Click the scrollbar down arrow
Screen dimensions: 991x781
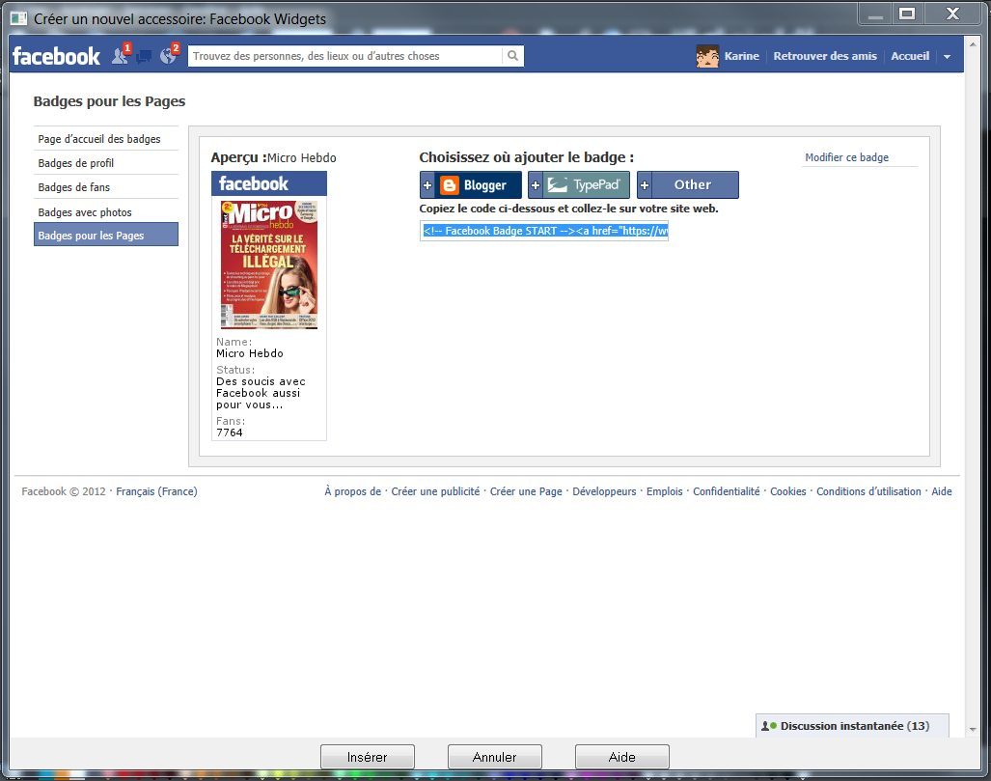click(x=973, y=730)
